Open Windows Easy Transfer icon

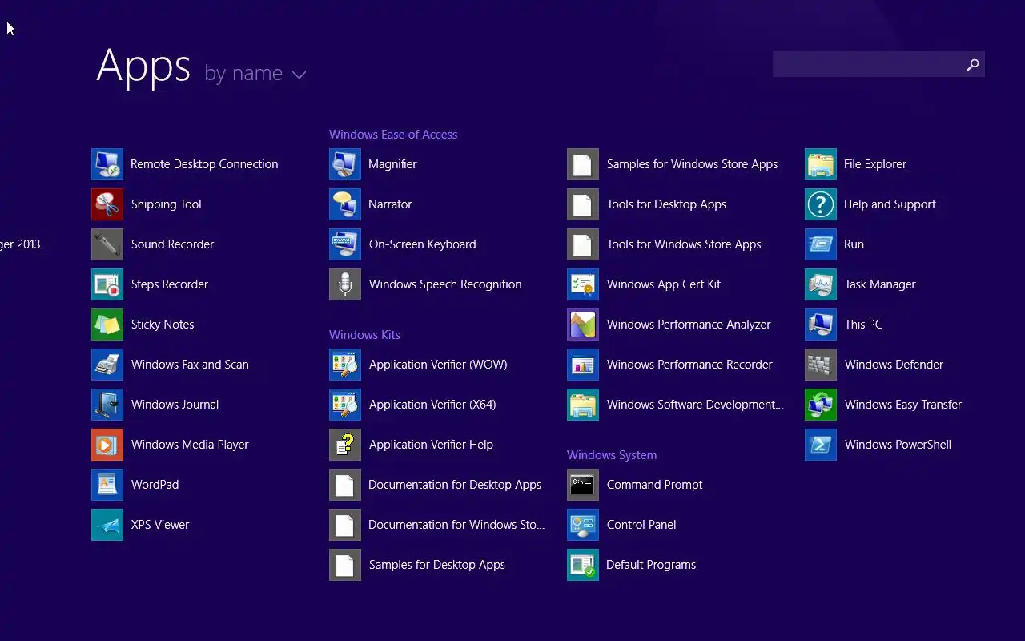(x=821, y=405)
